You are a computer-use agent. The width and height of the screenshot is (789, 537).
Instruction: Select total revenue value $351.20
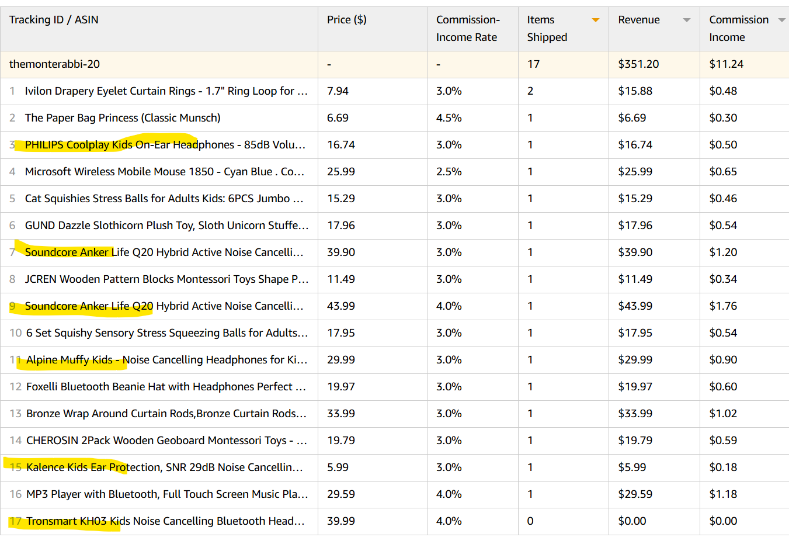[x=638, y=64]
